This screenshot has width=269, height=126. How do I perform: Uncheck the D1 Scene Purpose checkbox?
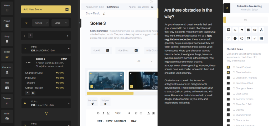pos(228,67)
